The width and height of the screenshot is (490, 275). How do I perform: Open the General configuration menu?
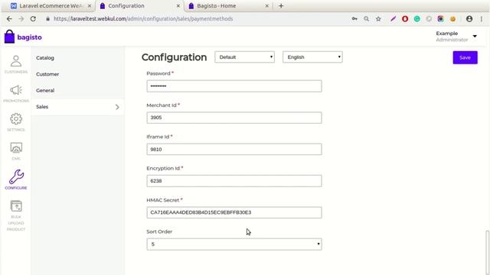[45, 90]
